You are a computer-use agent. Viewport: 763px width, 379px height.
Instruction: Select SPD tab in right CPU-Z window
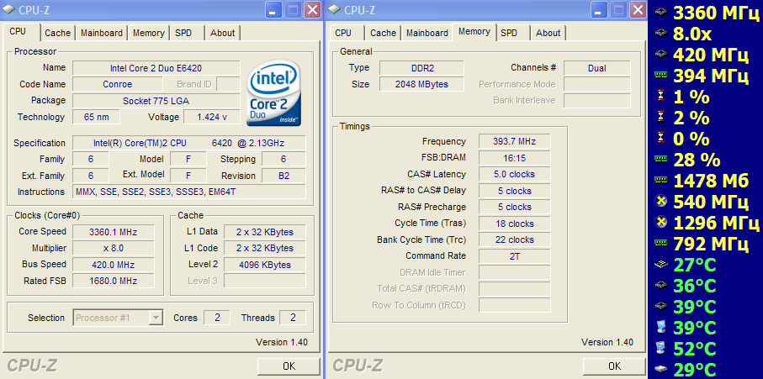point(509,33)
